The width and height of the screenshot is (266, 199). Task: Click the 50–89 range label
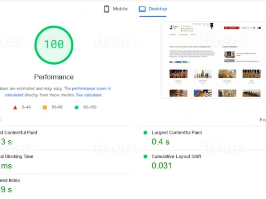point(57,107)
